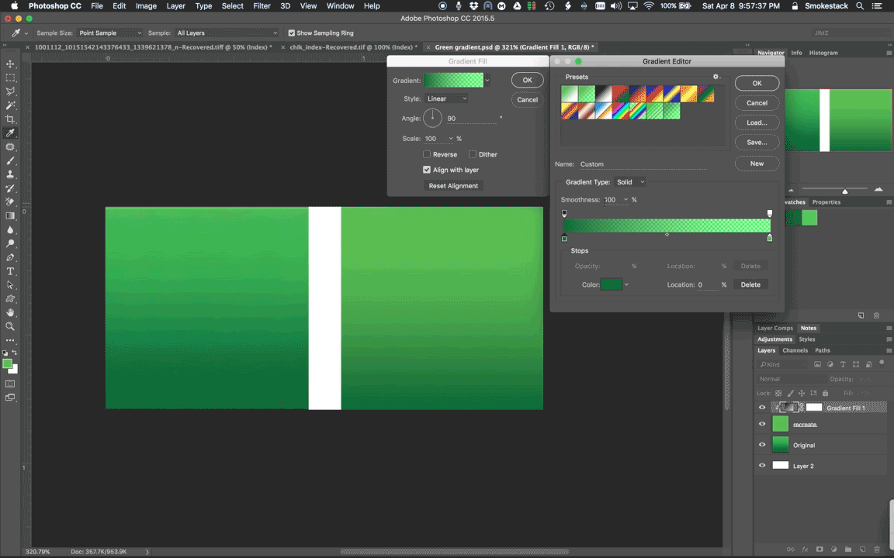The height and width of the screenshot is (558, 894).
Task: Open the Filter menu
Action: point(262,5)
